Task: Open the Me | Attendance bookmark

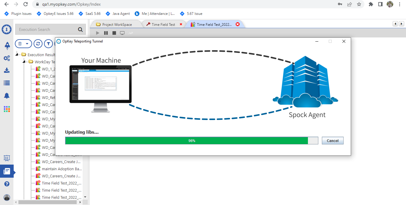Action: (x=155, y=14)
